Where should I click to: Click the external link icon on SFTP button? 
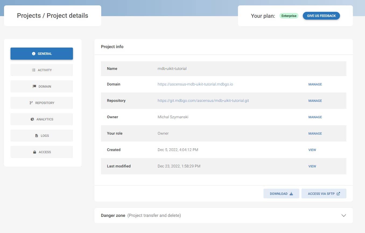(338, 194)
